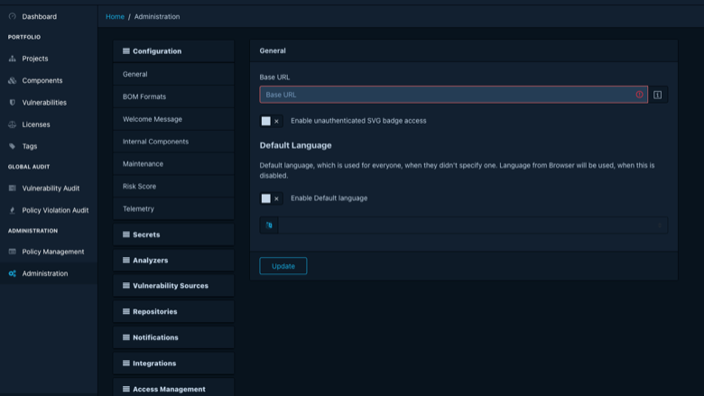Click the Policy Management list icon
Screen dimensions: 704x396
click(12, 252)
